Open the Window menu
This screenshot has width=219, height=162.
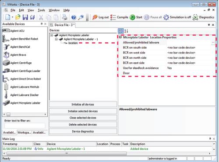pyautogui.click(x=54, y=10)
